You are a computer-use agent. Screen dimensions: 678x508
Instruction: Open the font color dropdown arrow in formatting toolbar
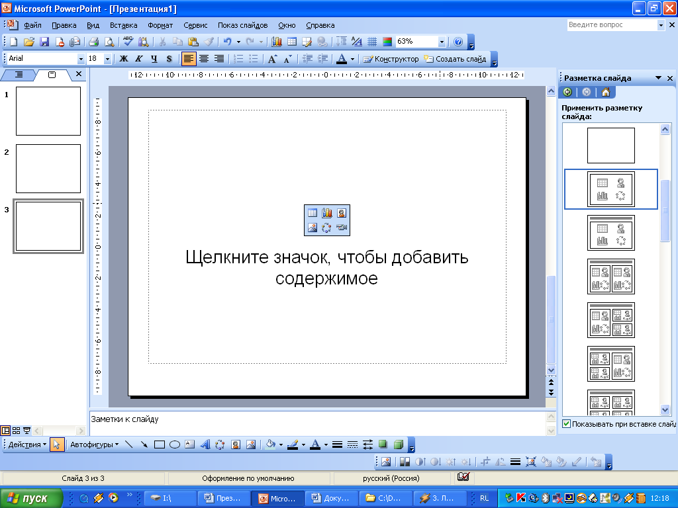[x=353, y=59]
